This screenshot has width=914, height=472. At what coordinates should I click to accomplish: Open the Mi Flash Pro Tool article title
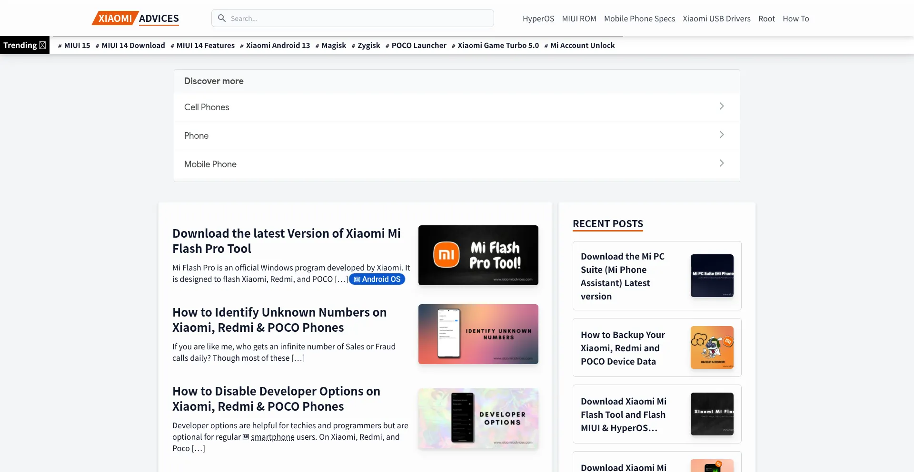tap(287, 241)
